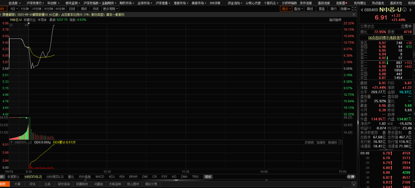
Task: Select the 30分钟 period tab
Action: pyautogui.click(x=48, y=9)
